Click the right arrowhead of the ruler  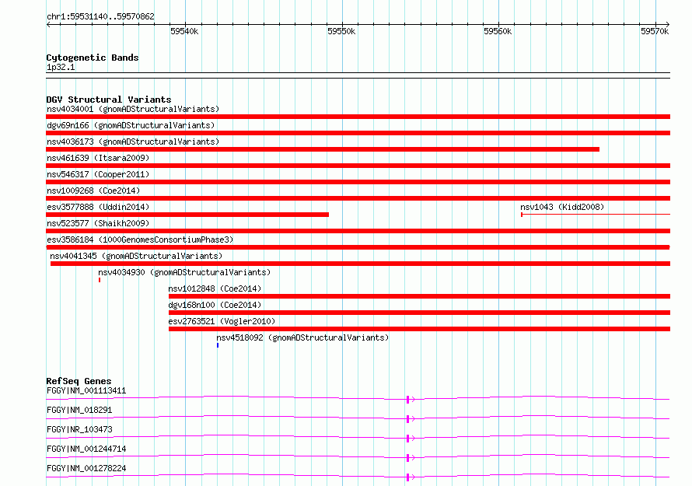(668, 25)
